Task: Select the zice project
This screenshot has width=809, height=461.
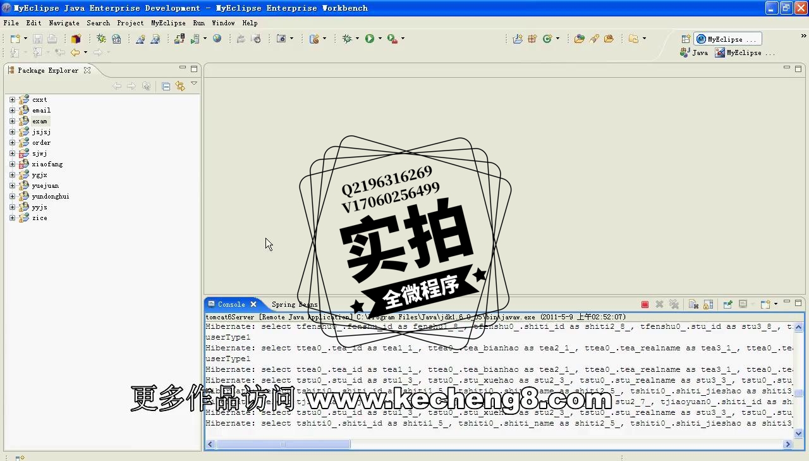Action: (x=40, y=218)
